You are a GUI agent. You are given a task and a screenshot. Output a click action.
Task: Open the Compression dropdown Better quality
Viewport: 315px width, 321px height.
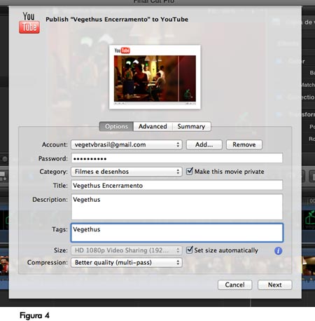click(127, 263)
